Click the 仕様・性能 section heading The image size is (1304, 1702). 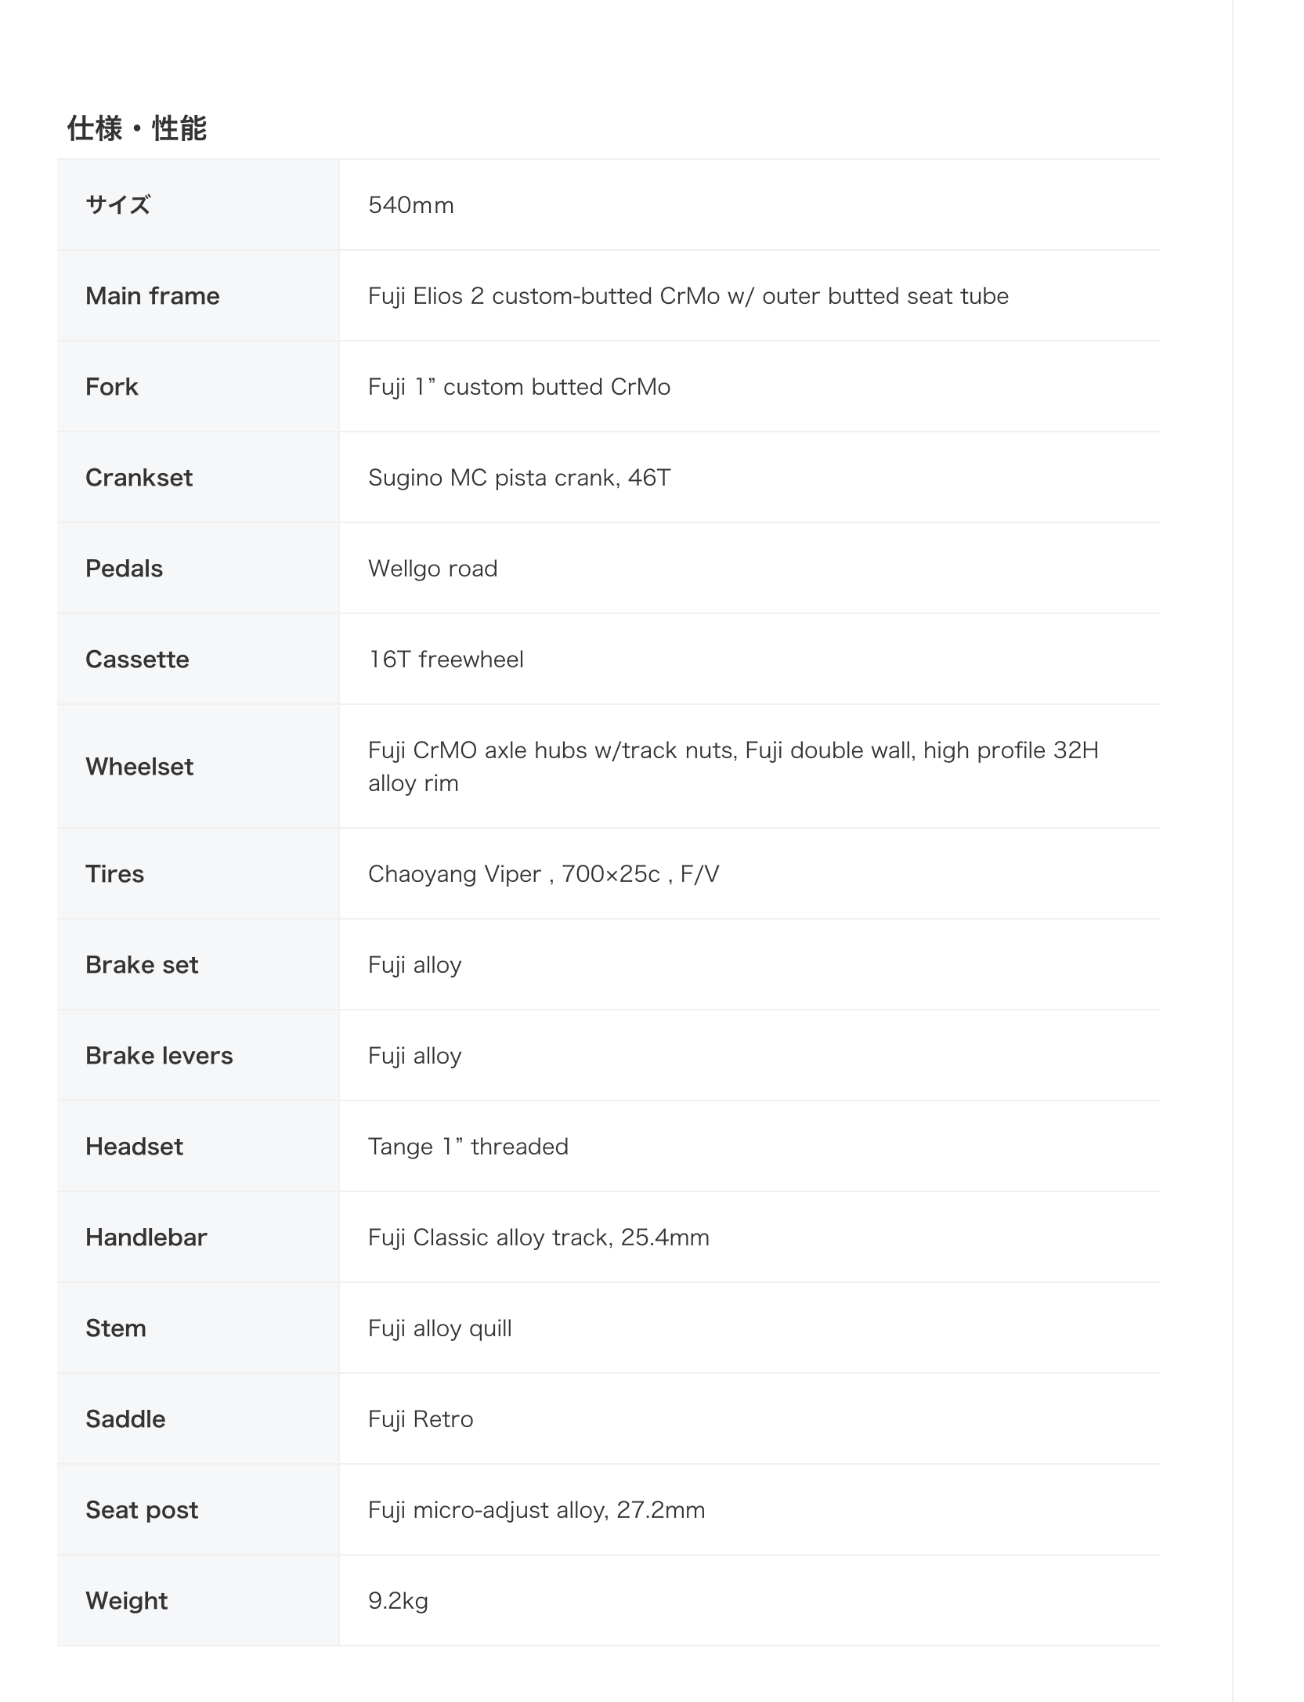pyautogui.click(x=137, y=128)
